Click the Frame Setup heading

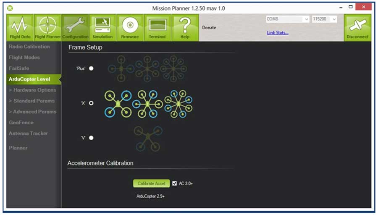coord(85,47)
